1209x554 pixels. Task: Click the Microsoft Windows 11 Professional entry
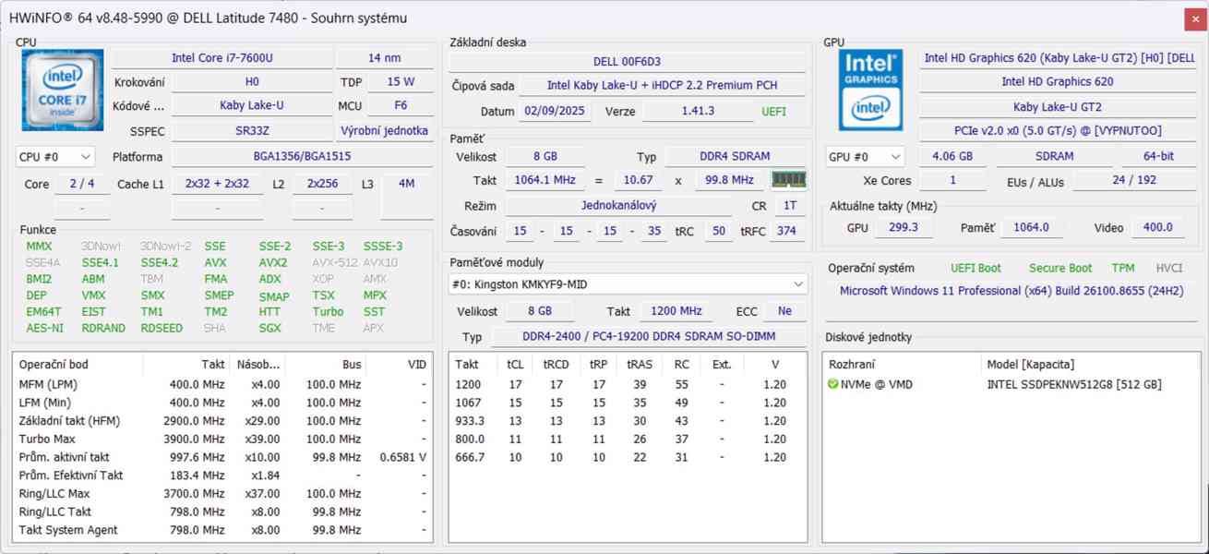1011,290
